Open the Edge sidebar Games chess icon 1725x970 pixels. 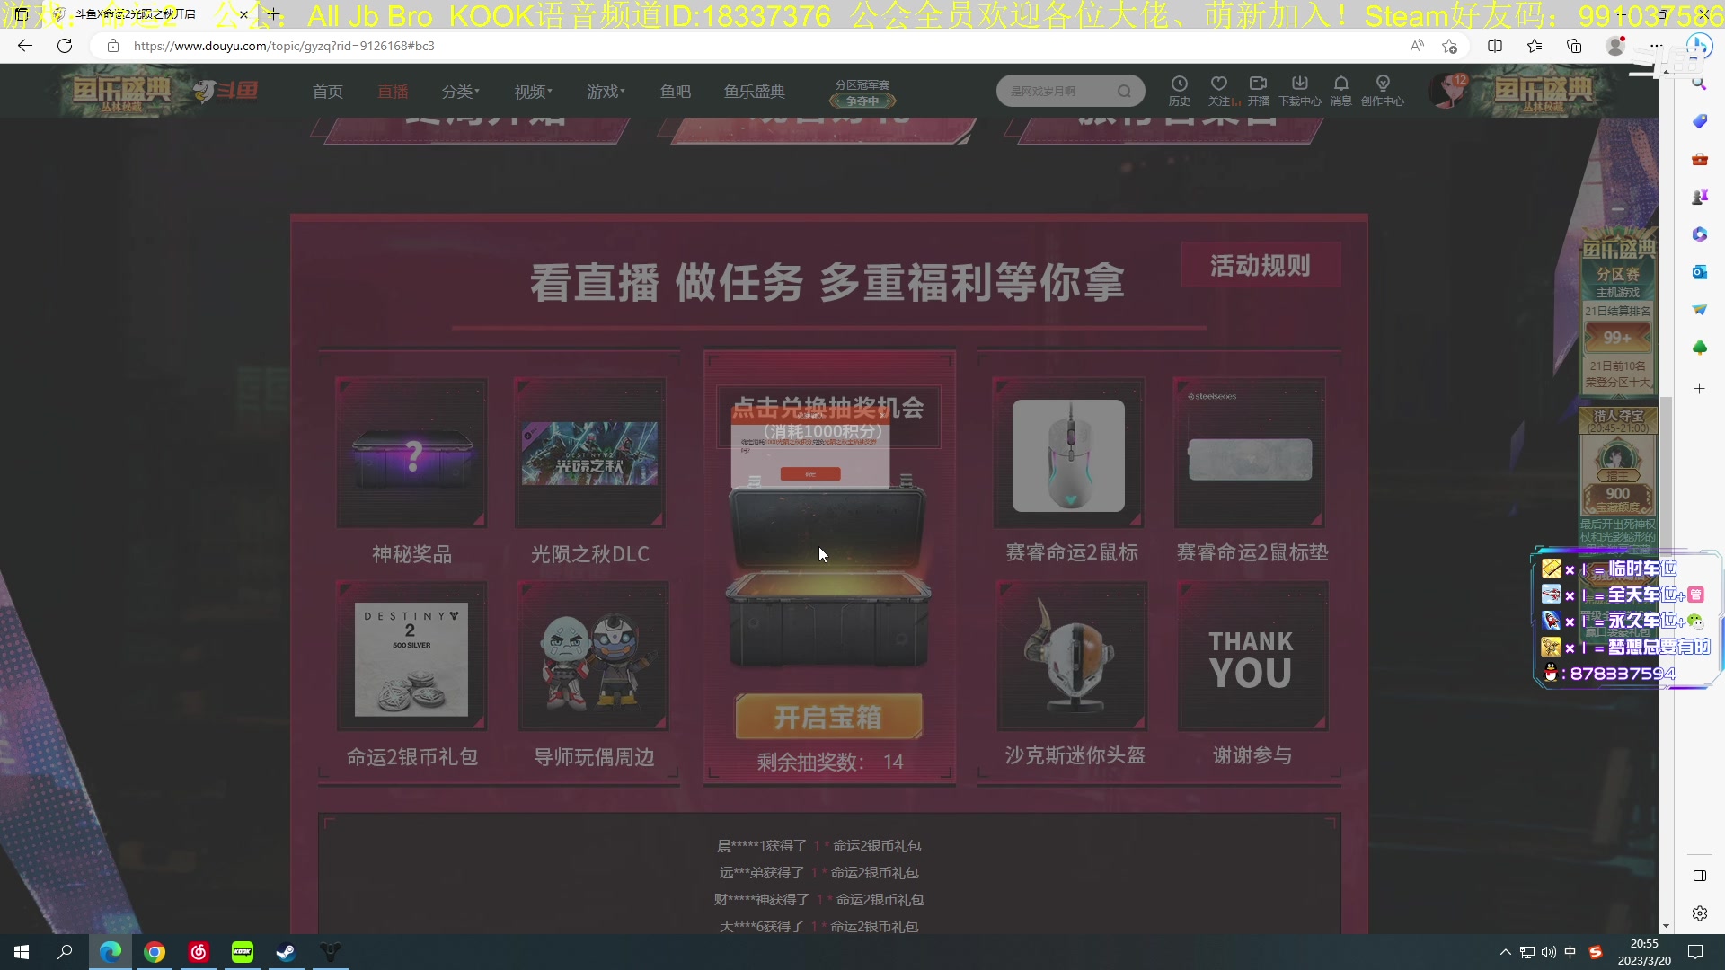tap(1699, 197)
